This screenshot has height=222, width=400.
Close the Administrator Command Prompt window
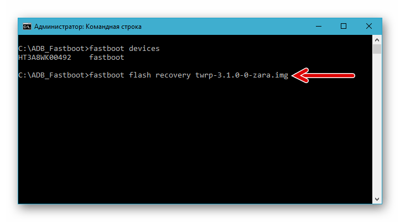[369, 26]
